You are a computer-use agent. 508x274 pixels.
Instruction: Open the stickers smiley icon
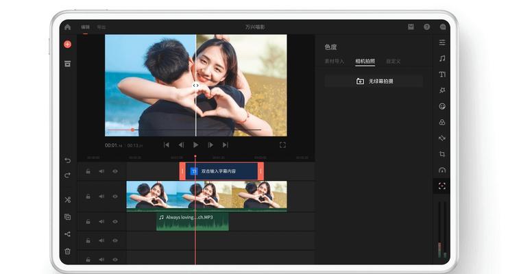click(x=442, y=106)
